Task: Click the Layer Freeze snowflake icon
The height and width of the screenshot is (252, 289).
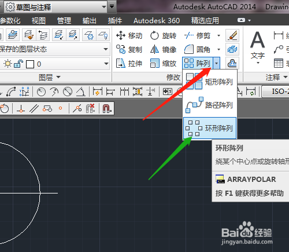Action: (89, 35)
